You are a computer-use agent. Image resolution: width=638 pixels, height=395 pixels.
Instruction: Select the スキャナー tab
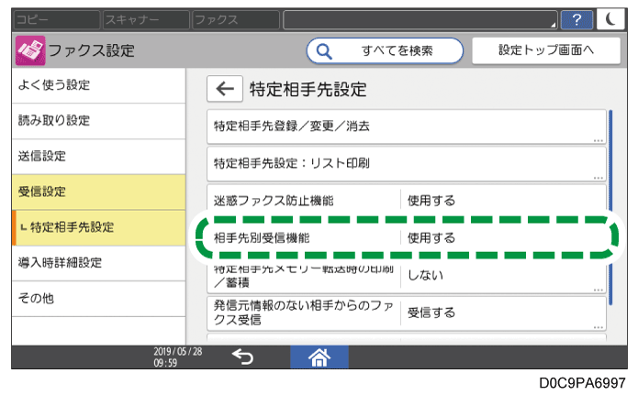point(147,19)
